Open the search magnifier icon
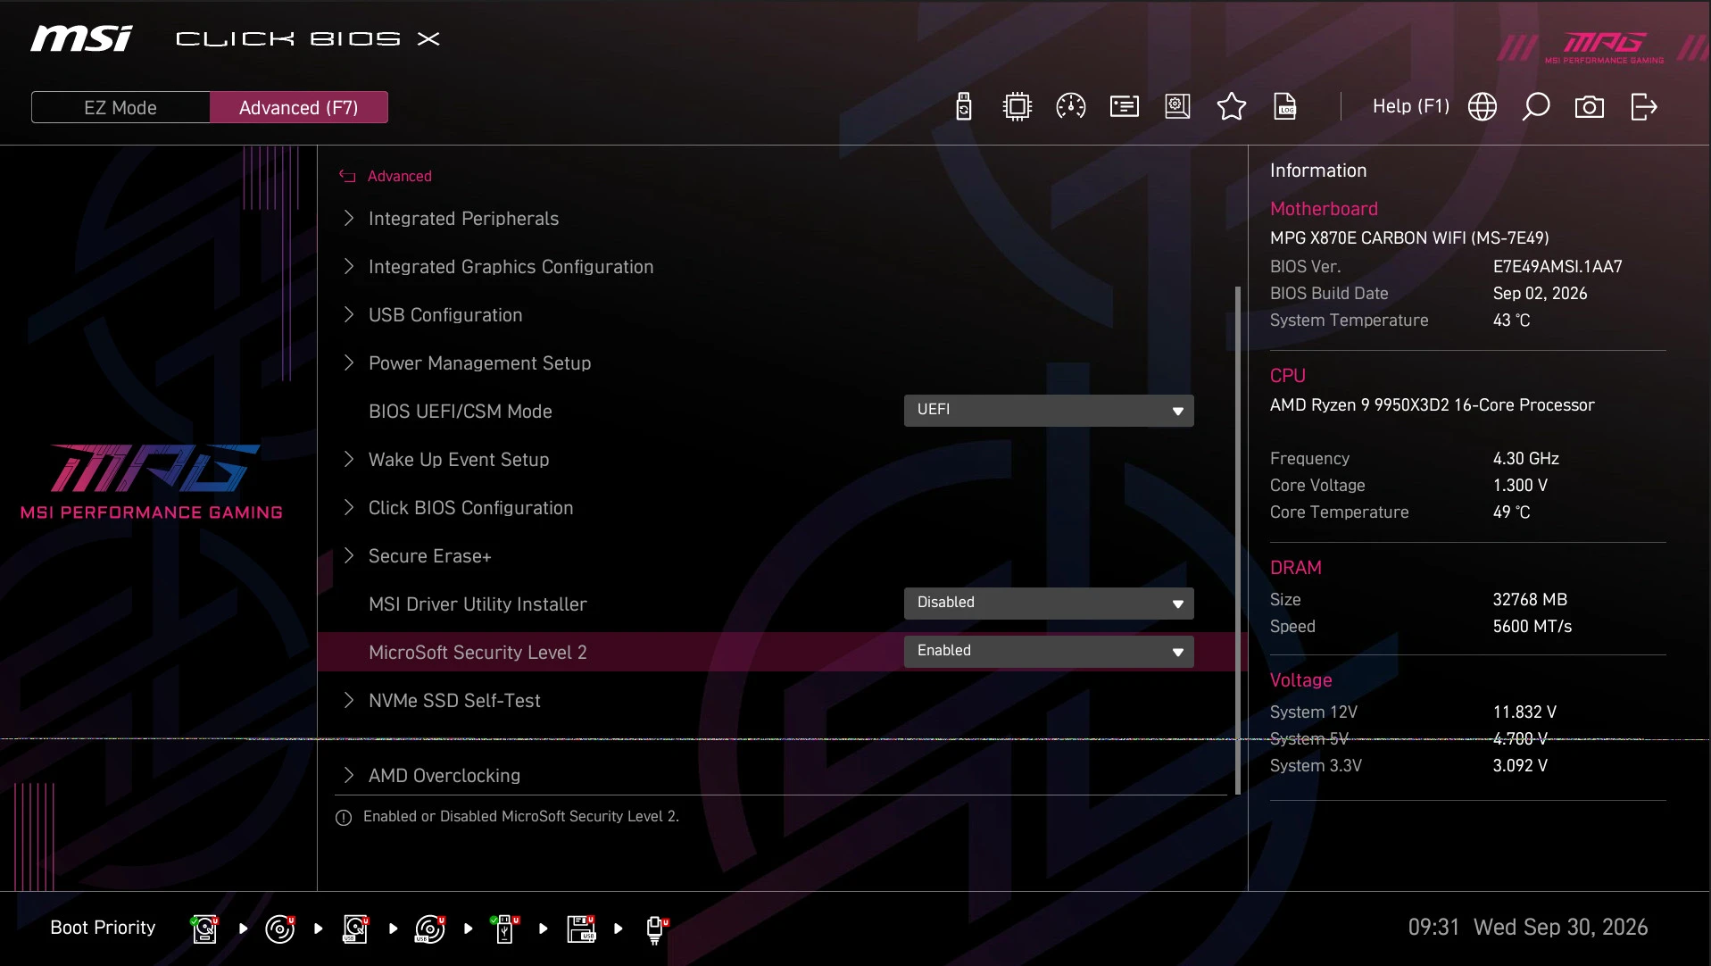 pos(1536,107)
